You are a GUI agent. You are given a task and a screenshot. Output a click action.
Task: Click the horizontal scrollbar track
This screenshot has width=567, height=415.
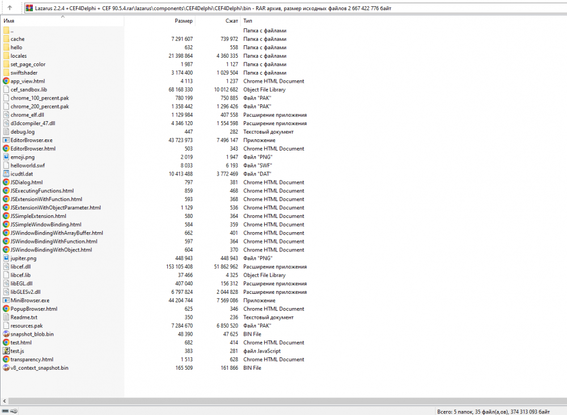(x=287, y=401)
